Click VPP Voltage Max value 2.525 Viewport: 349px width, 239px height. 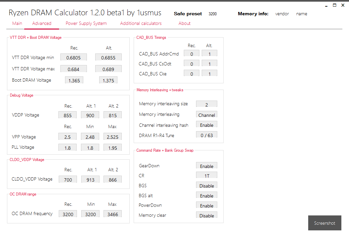pyautogui.click(x=112, y=136)
